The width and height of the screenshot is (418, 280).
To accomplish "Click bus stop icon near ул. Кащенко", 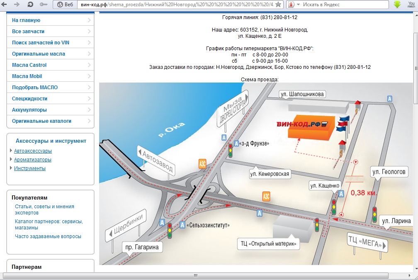I will [x=341, y=194].
